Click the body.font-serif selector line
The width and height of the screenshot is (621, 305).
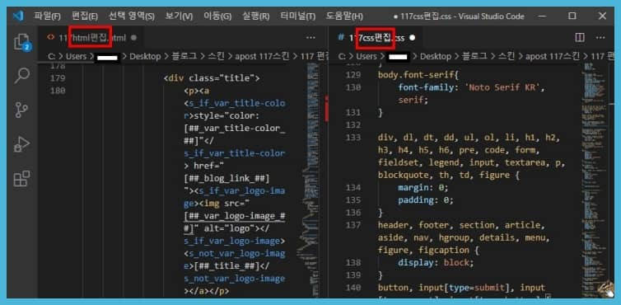click(418, 75)
